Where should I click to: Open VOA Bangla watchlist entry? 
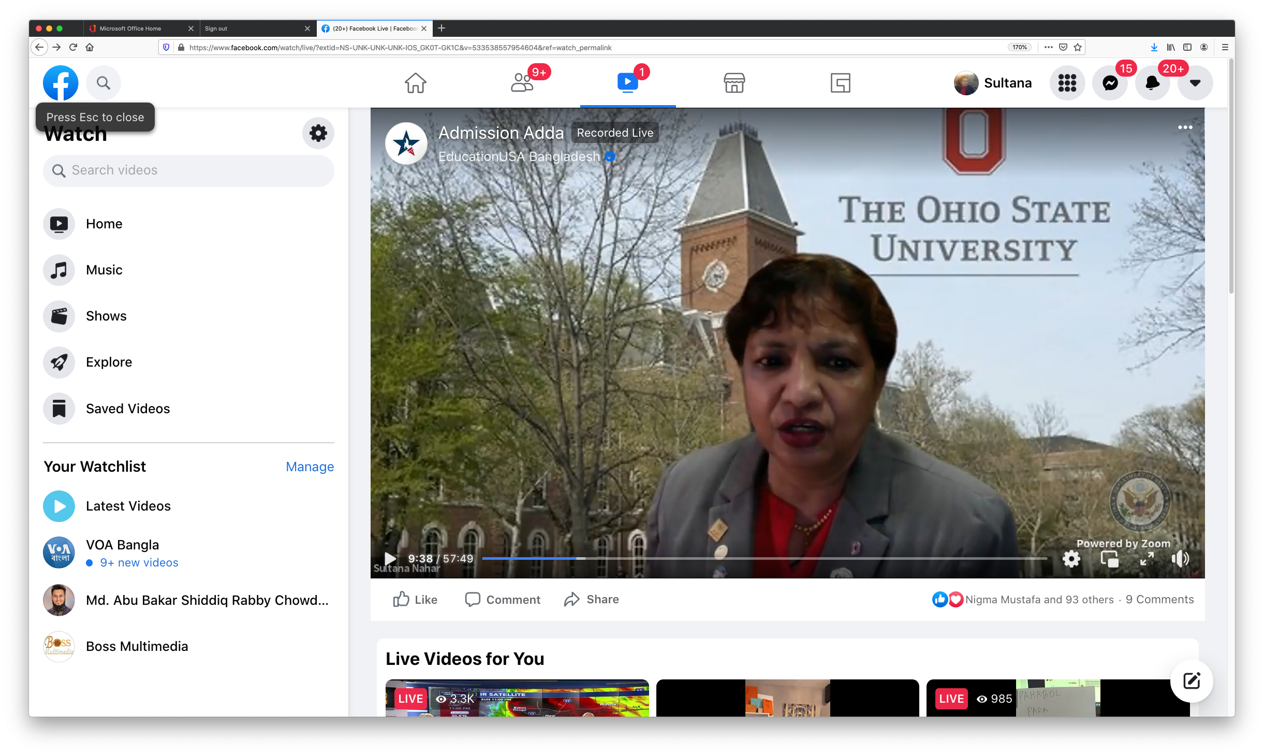188,553
